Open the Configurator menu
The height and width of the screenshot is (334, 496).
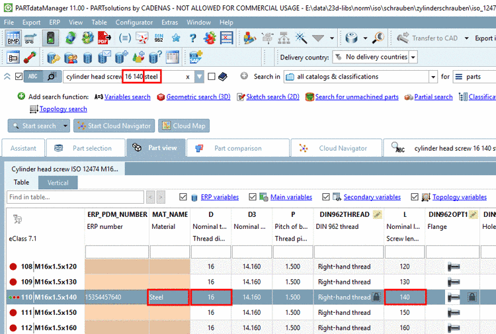pos(134,22)
